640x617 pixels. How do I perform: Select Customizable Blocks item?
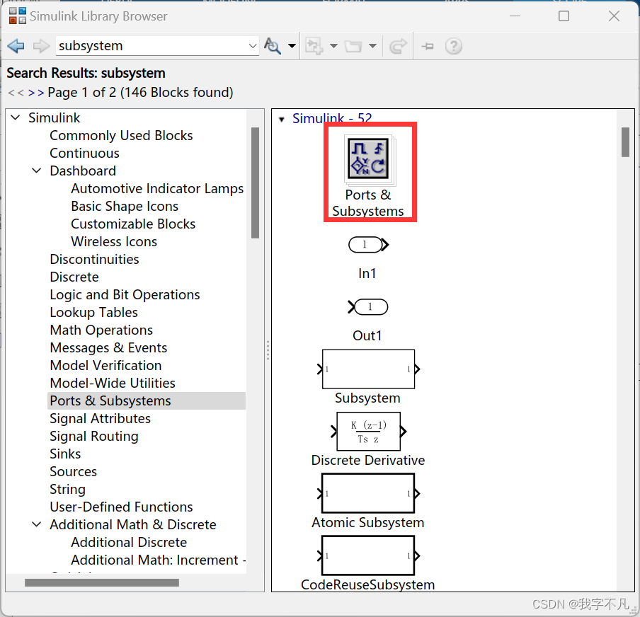[133, 224]
